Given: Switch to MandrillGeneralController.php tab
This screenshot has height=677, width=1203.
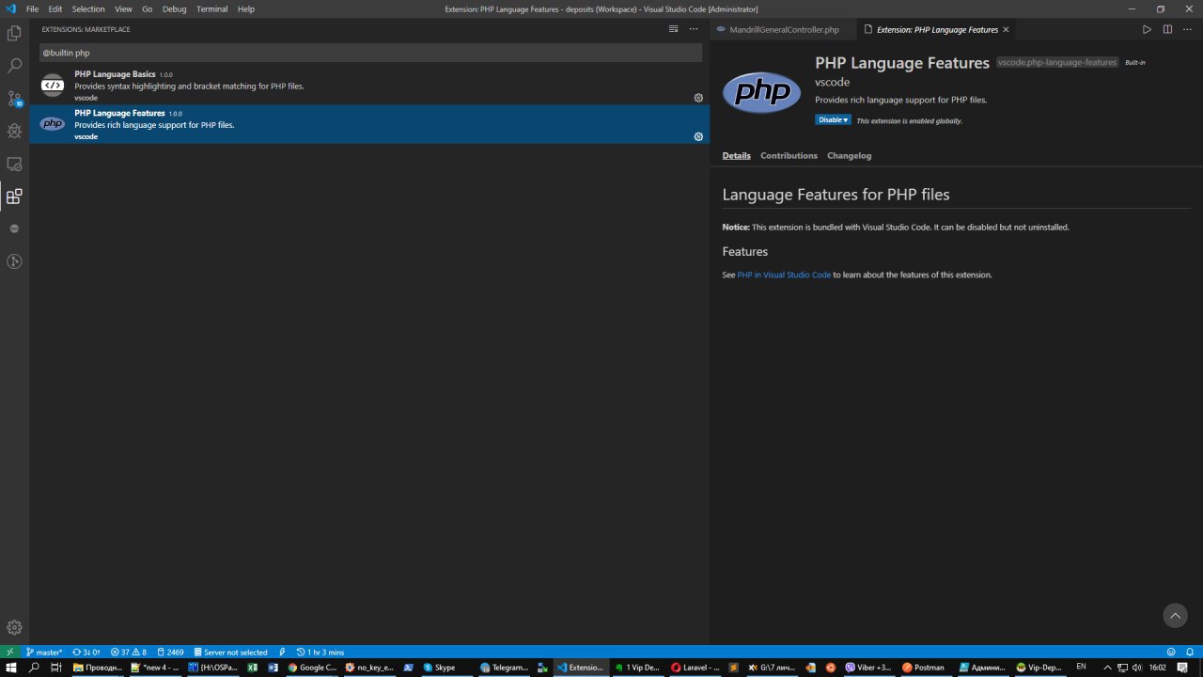Looking at the screenshot, I should [x=782, y=29].
